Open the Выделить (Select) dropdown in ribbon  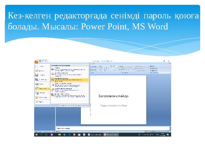click(x=154, y=71)
